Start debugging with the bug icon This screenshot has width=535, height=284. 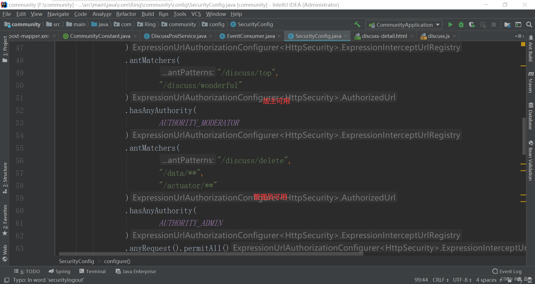point(461,25)
